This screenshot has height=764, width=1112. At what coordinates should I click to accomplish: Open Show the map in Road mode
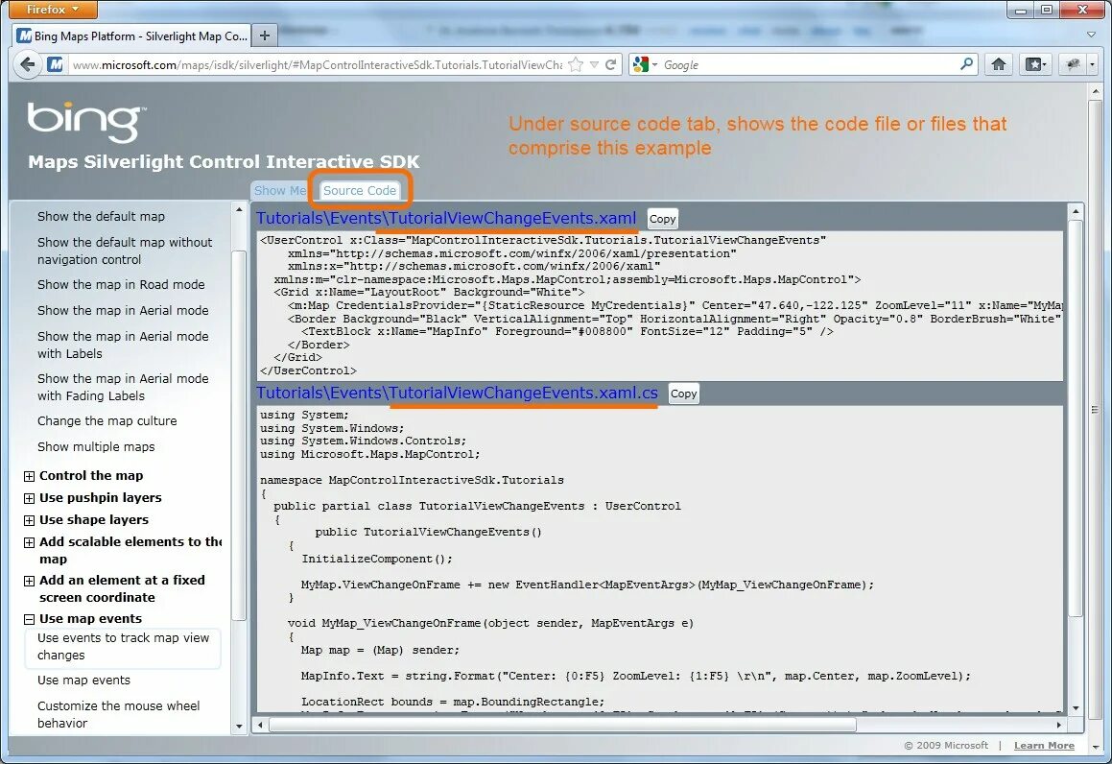coord(121,284)
